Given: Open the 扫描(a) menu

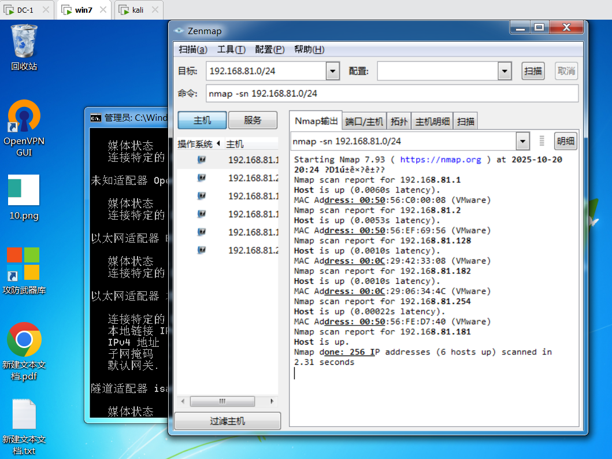Looking at the screenshot, I should tap(193, 50).
